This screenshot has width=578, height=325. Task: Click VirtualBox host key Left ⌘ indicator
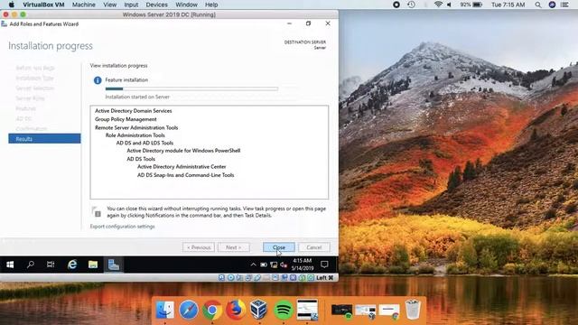(325, 277)
